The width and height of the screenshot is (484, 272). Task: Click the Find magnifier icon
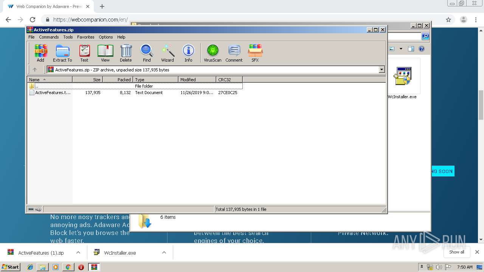click(x=147, y=53)
